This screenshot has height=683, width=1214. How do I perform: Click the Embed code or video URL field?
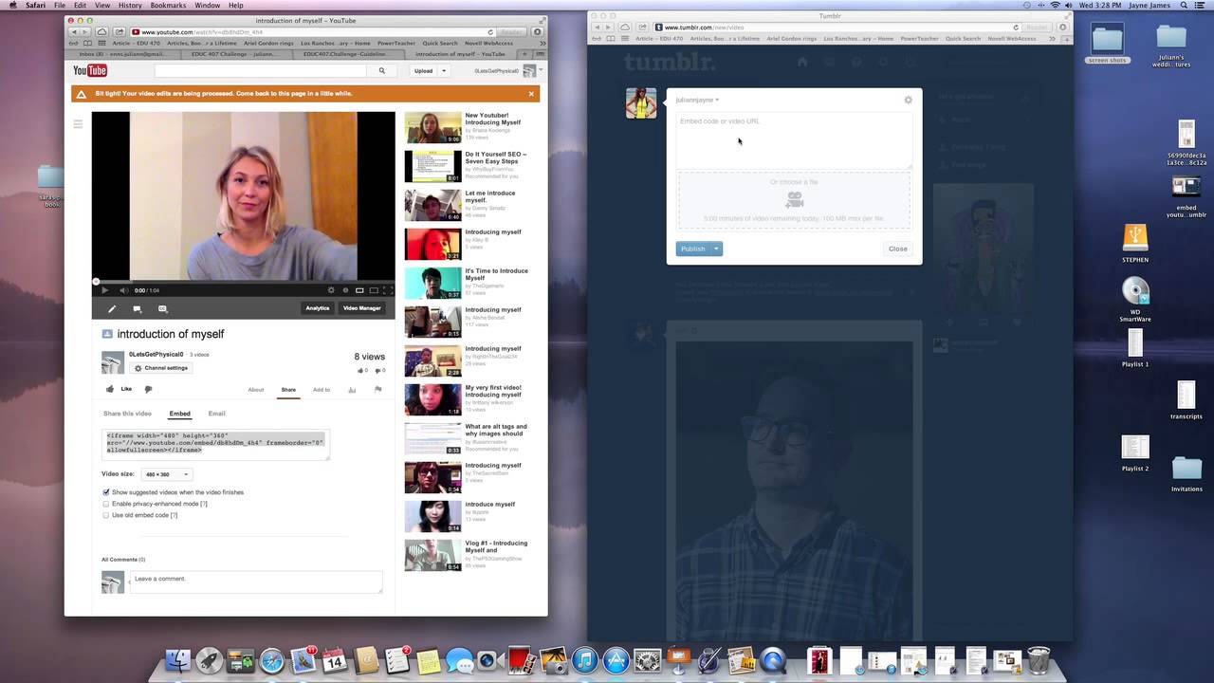click(x=793, y=140)
